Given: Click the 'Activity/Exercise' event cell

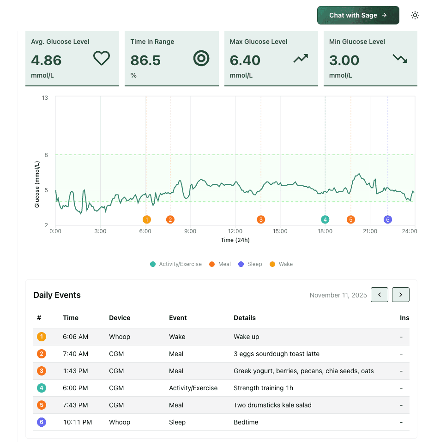Looking at the screenshot, I should 193,388.
